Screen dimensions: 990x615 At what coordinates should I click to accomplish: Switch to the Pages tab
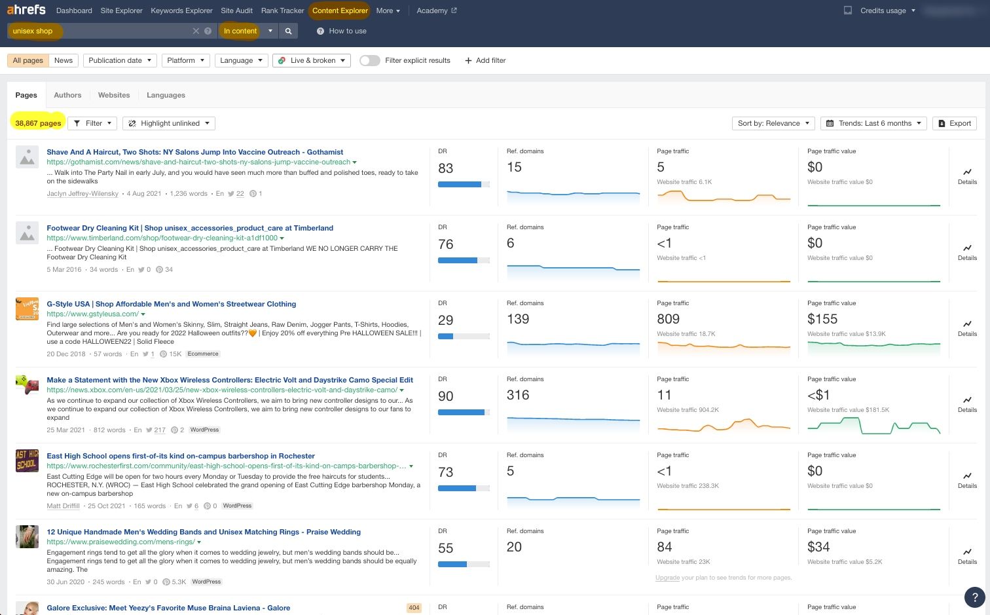[26, 95]
